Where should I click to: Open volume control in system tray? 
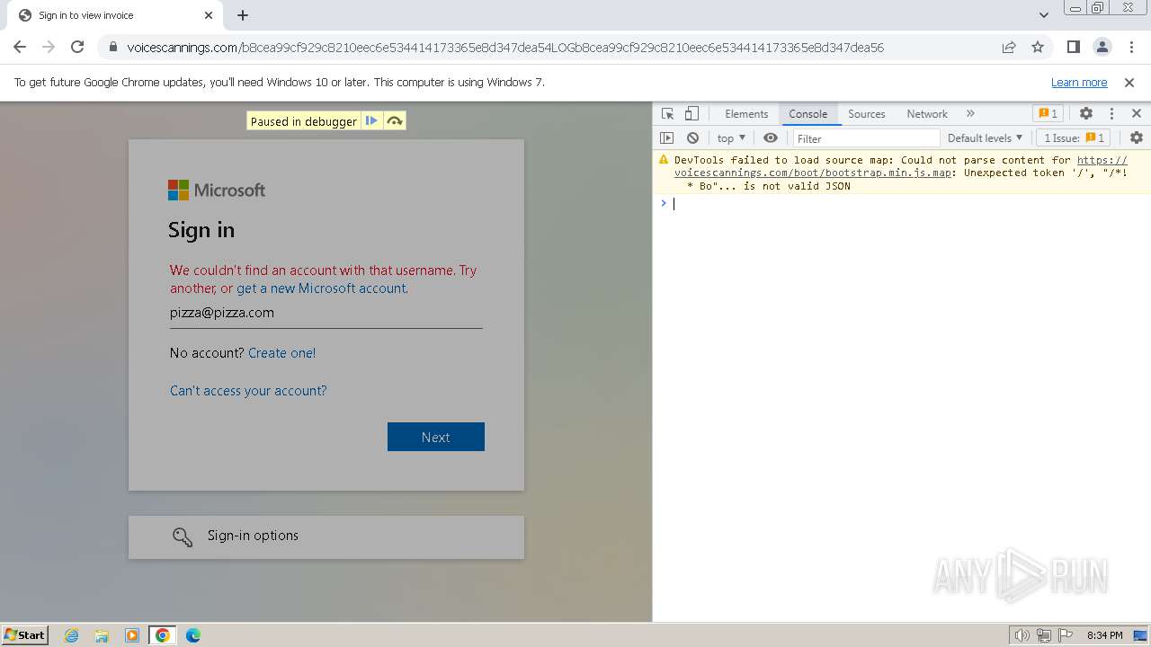[x=1022, y=635]
